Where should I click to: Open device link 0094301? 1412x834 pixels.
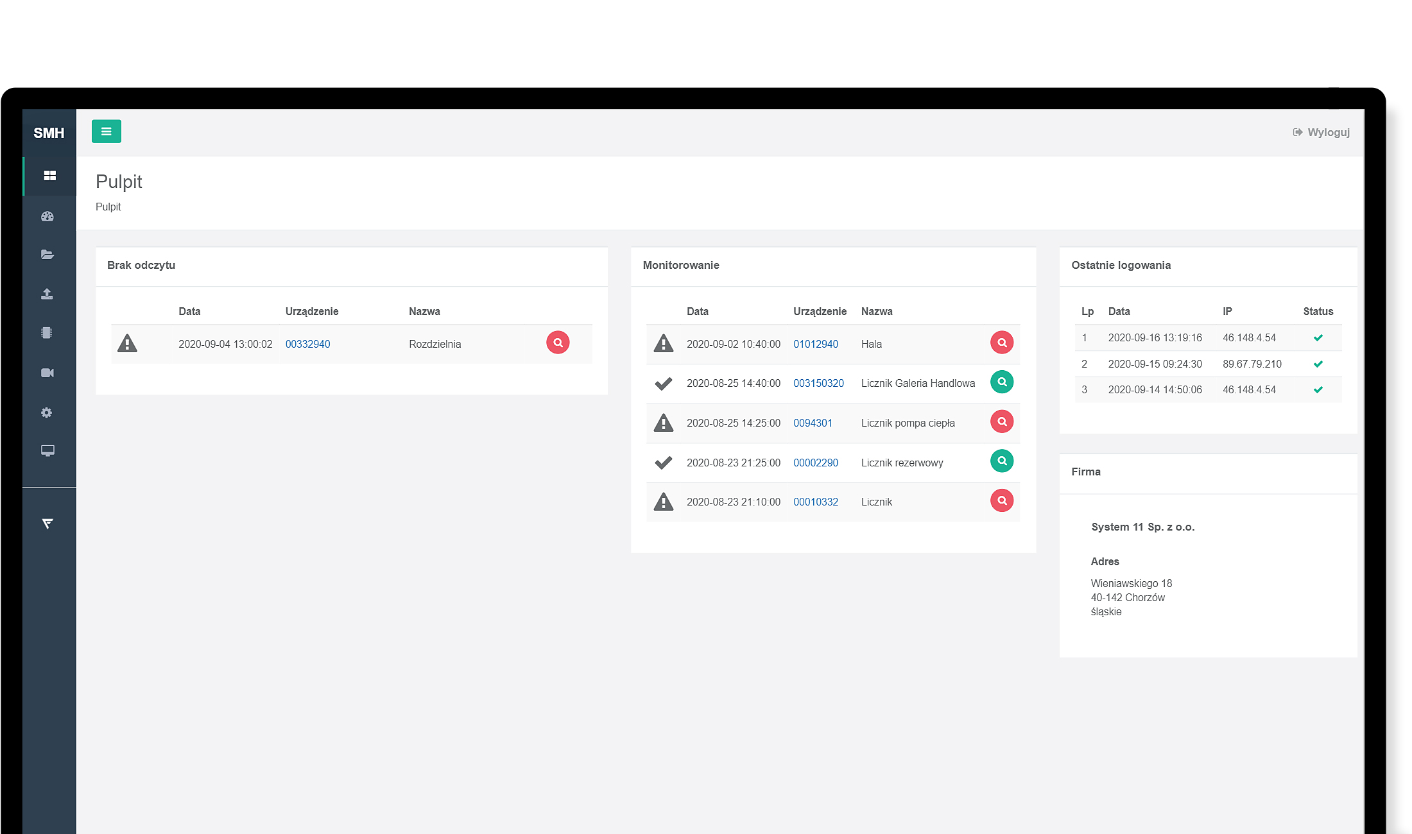(x=813, y=423)
